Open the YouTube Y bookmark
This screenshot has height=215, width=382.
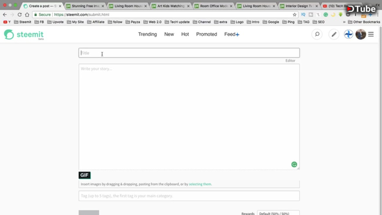(x=7, y=22)
